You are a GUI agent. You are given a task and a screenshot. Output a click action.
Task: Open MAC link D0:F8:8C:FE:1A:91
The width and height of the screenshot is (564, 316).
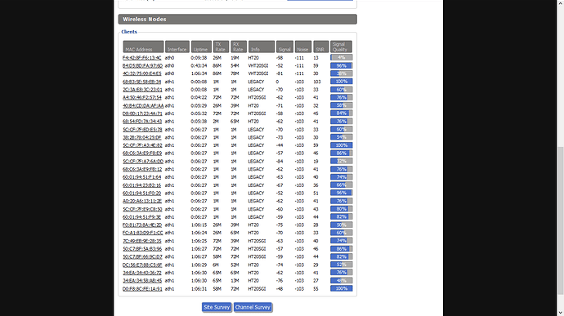point(142,289)
